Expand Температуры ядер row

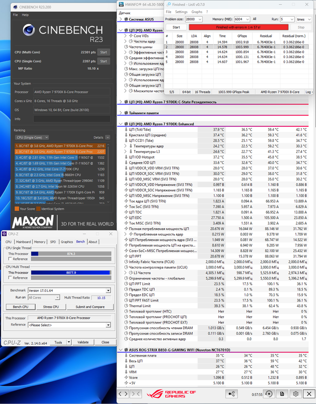coord(125,146)
